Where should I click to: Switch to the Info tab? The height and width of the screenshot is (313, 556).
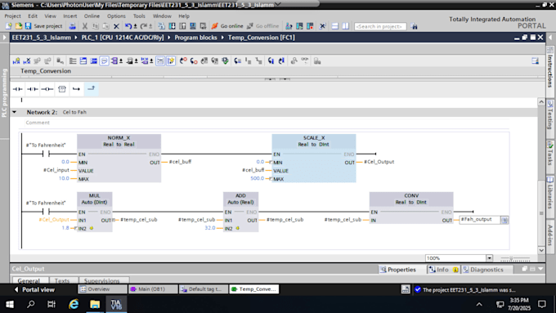(443, 270)
